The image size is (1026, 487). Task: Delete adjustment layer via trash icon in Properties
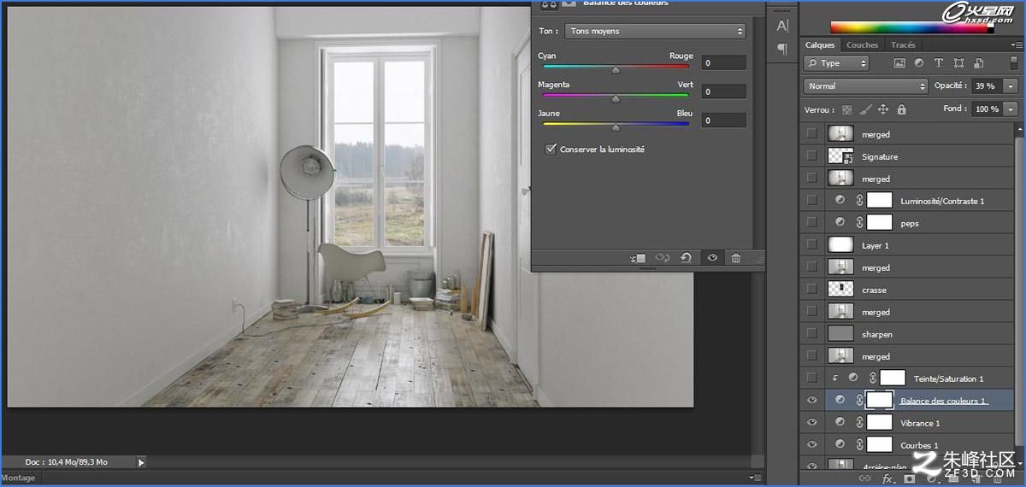735,258
